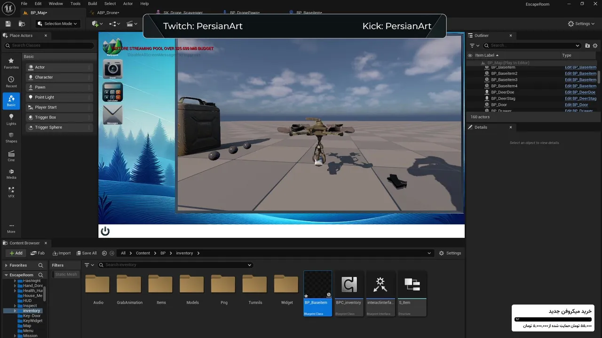Select the Basic category in Place Actors
The image size is (602, 338).
11,101
